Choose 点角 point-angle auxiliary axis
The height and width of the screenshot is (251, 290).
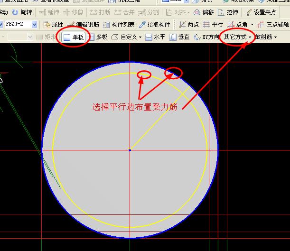click(237, 24)
